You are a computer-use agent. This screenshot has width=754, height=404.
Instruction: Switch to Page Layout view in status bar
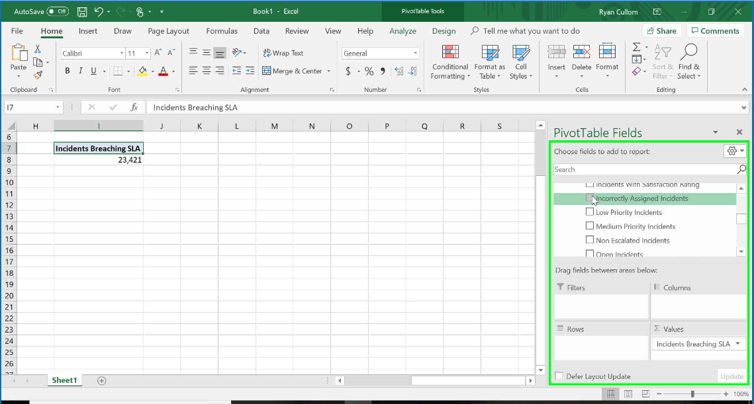[x=628, y=394]
